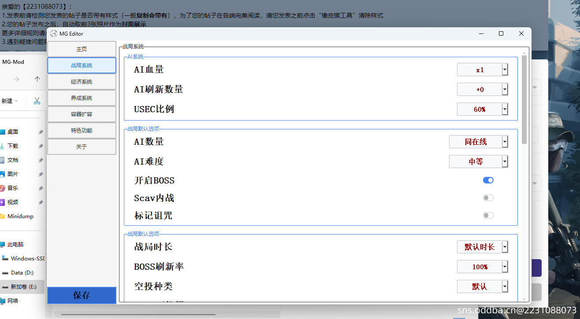
Task: Disable the 开启BOSS toggle
Action: pos(488,180)
